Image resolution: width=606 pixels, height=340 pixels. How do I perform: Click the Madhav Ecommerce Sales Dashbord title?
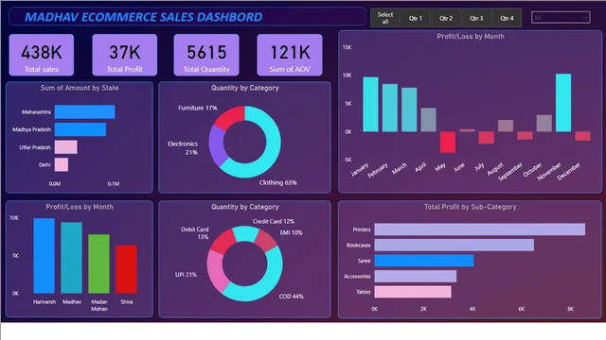[x=143, y=17]
